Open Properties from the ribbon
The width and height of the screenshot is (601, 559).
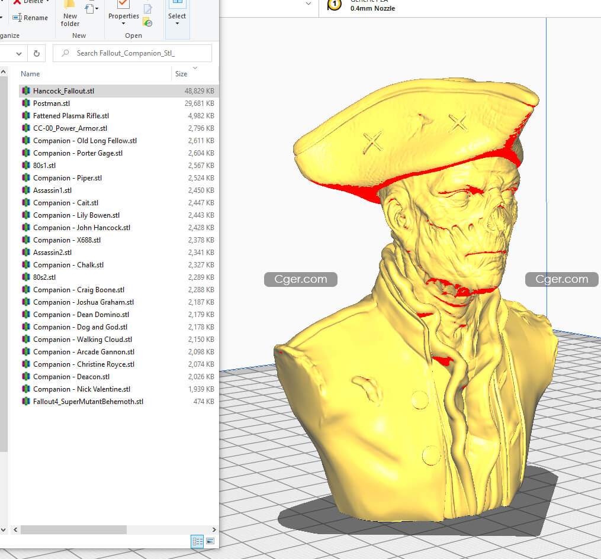(x=123, y=14)
